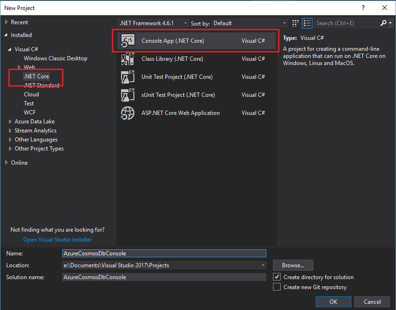Click the Cancel button
Image resolution: width=396 pixels, height=310 pixels.
point(372,301)
